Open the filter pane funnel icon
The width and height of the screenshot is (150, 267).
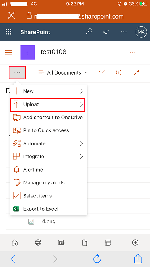(x=101, y=73)
